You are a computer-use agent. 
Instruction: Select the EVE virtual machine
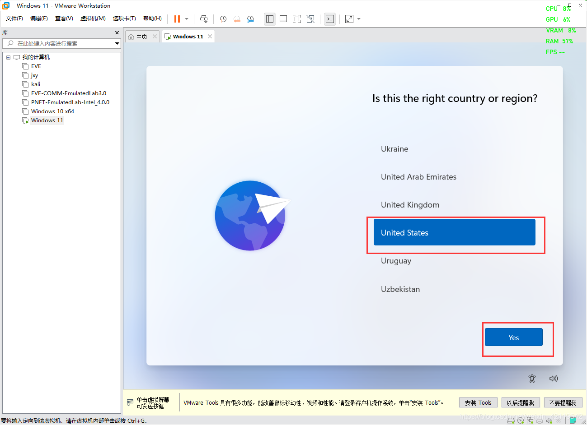pyautogui.click(x=36, y=66)
